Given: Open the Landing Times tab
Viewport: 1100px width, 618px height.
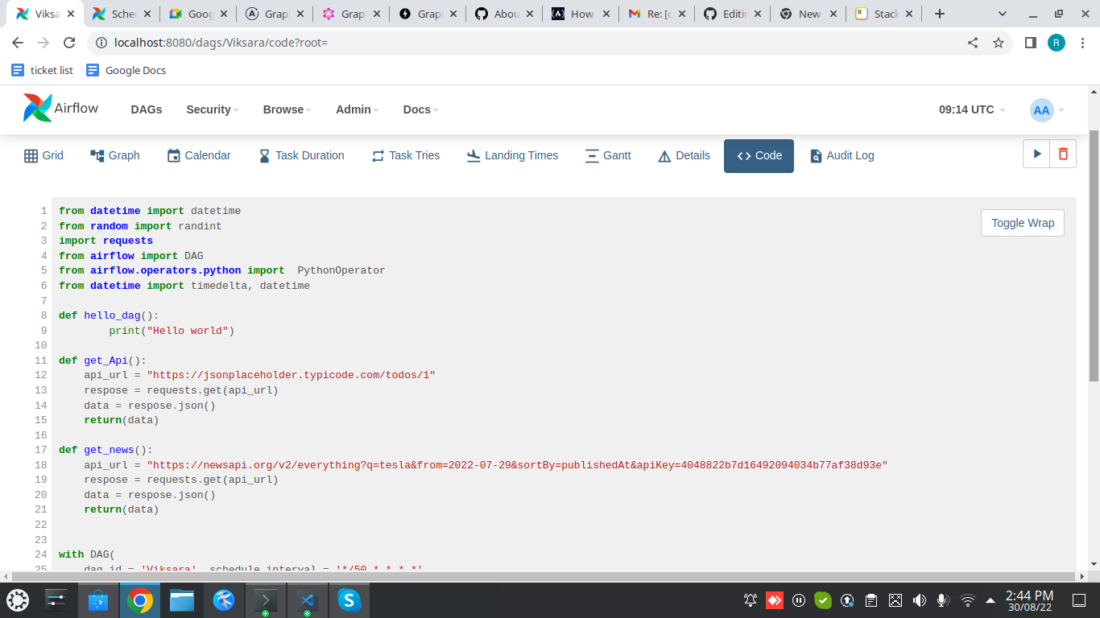Looking at the screenshot, I should (x=512, y=156).
